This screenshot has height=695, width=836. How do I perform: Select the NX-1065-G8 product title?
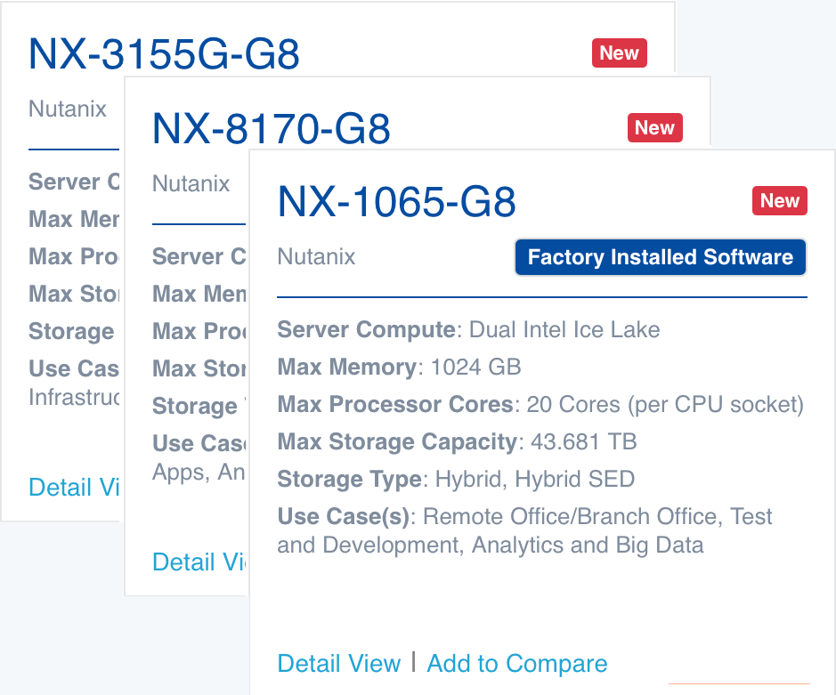click(x=397, y=202)
